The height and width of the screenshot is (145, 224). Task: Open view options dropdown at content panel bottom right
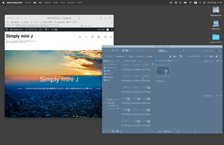[x=200, y=132]
